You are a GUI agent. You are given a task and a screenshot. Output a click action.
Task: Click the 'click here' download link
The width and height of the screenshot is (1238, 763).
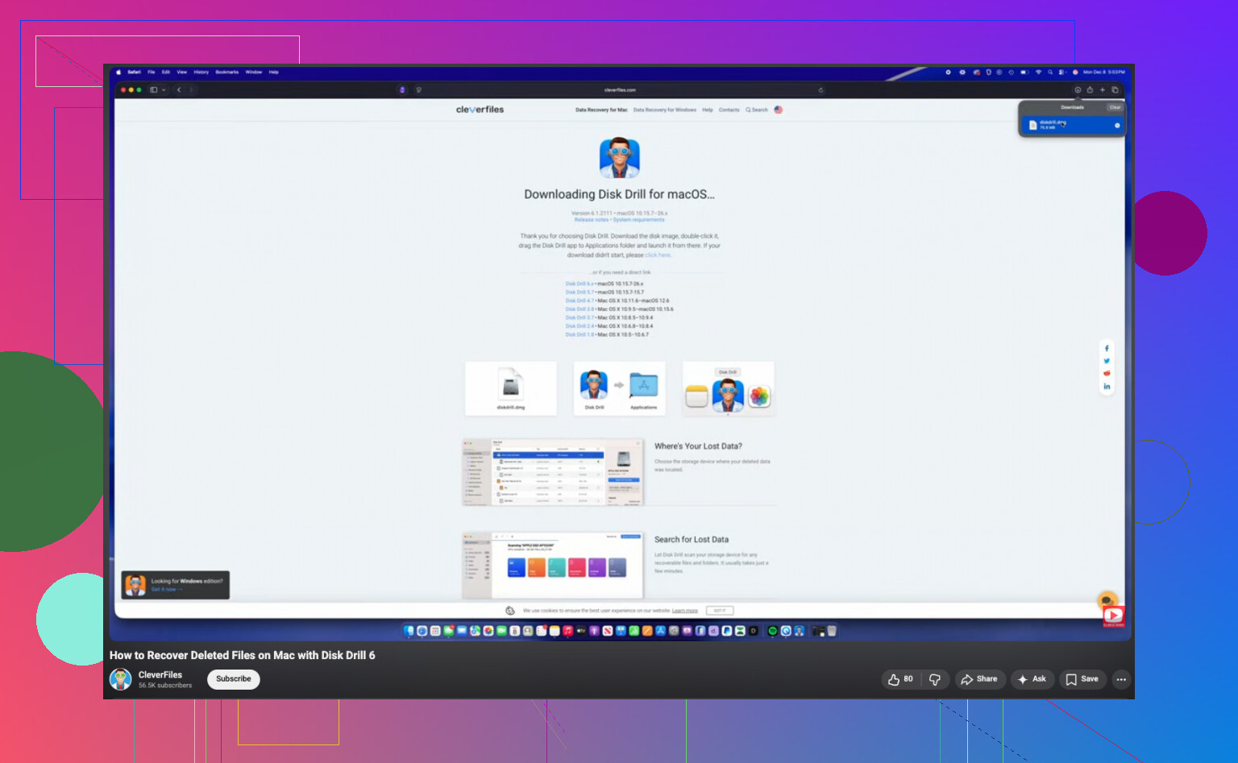pyautogui.click(x=658, y=255)
